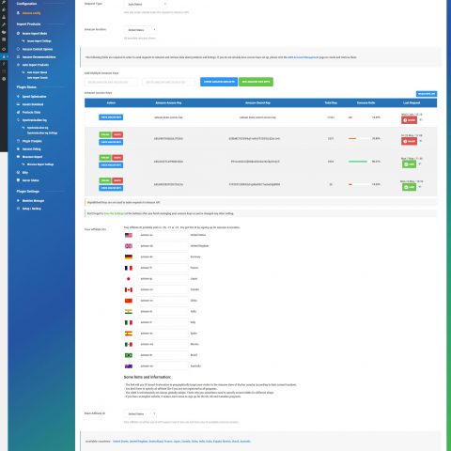Click the Germany affiliate ID field
The height and width of the screenshot is (451, 451).
point(163,257)
